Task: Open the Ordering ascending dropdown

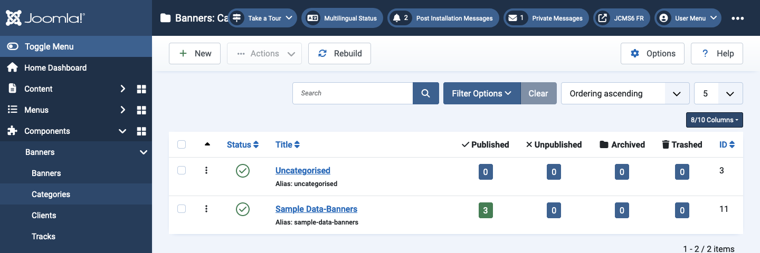Action: tap(625, 93)
